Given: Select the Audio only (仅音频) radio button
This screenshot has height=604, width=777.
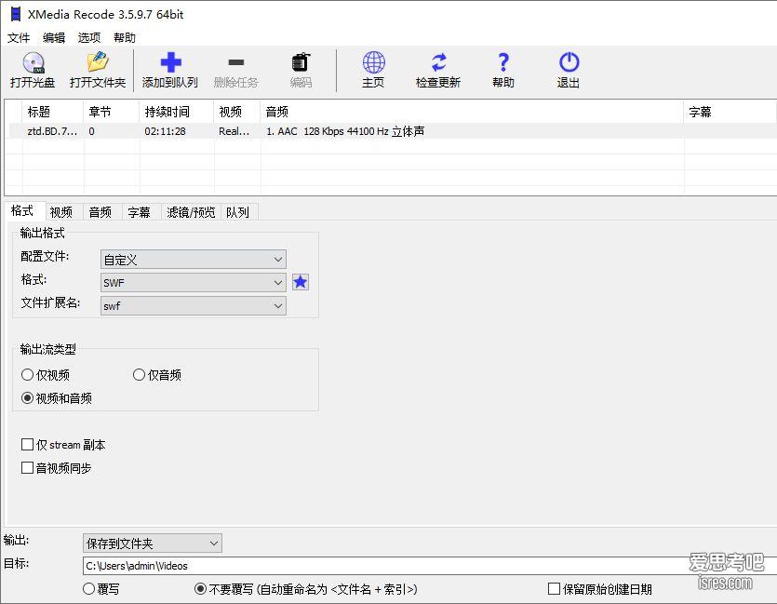Looking at the screenshot, I should pyautogui.click(x=139, y=374).
